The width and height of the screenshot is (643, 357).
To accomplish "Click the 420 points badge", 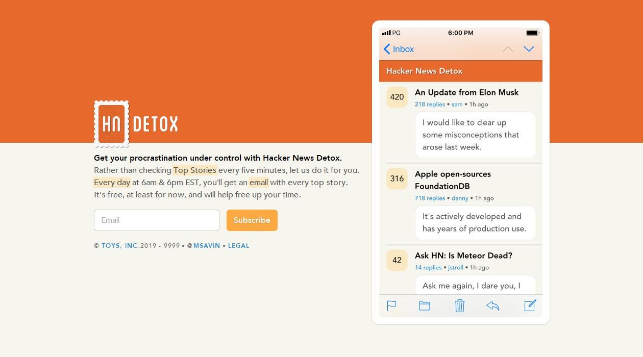I will (397, 97).
